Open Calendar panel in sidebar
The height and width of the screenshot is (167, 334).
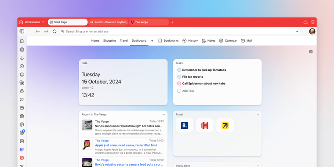[22, 116]
